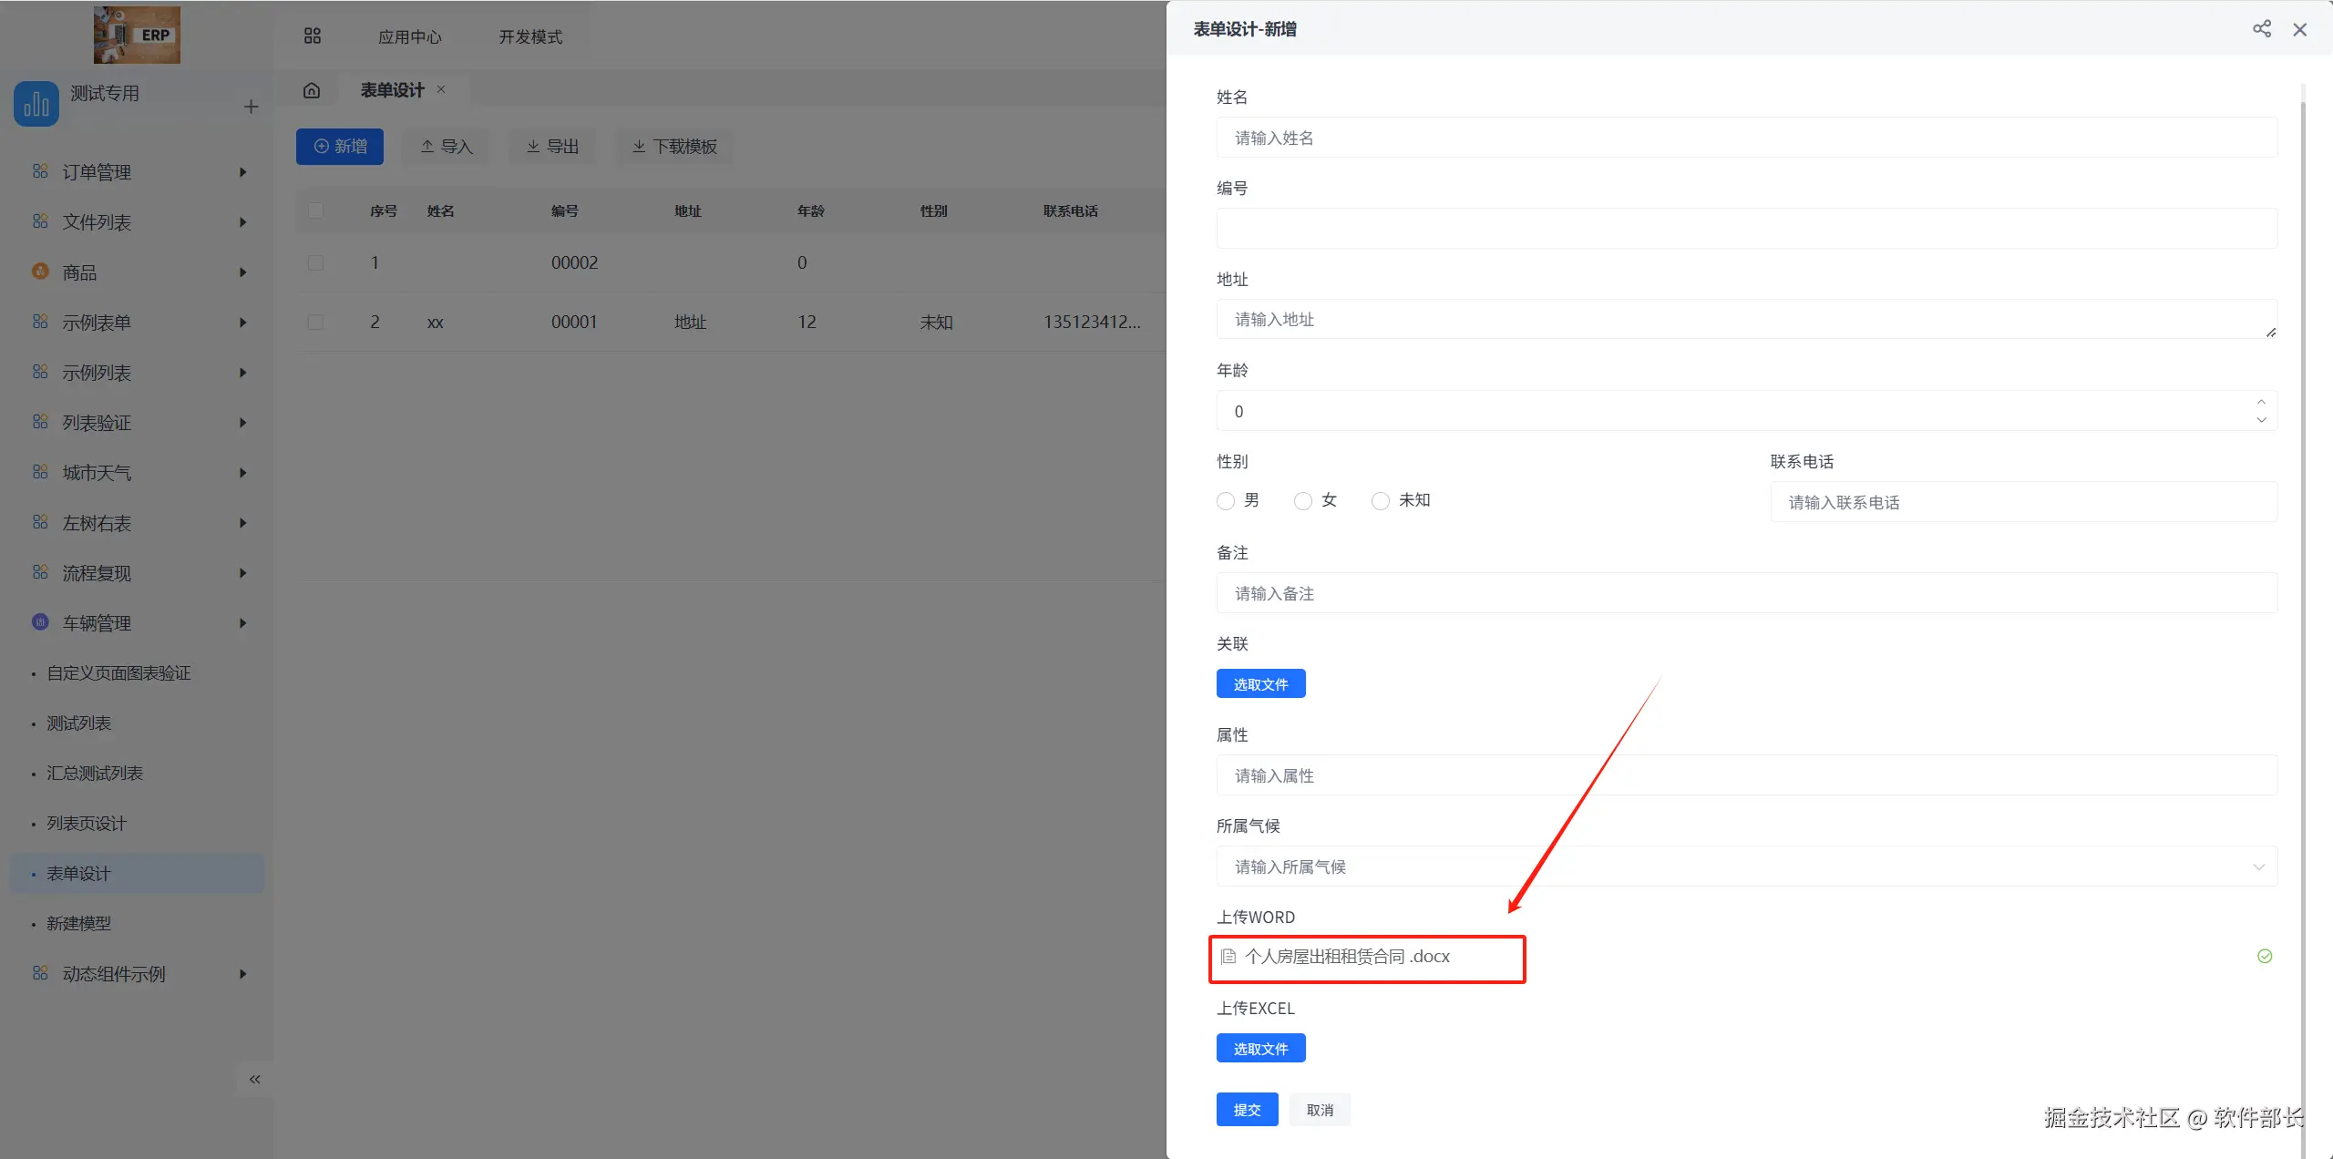Click 选取文件 under 上传EXCEL
The height and width of the screenshot is (1159, 2333).
point(1259,1049)
